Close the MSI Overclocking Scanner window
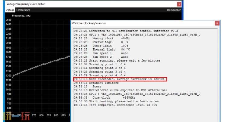 tap(217, 23)
